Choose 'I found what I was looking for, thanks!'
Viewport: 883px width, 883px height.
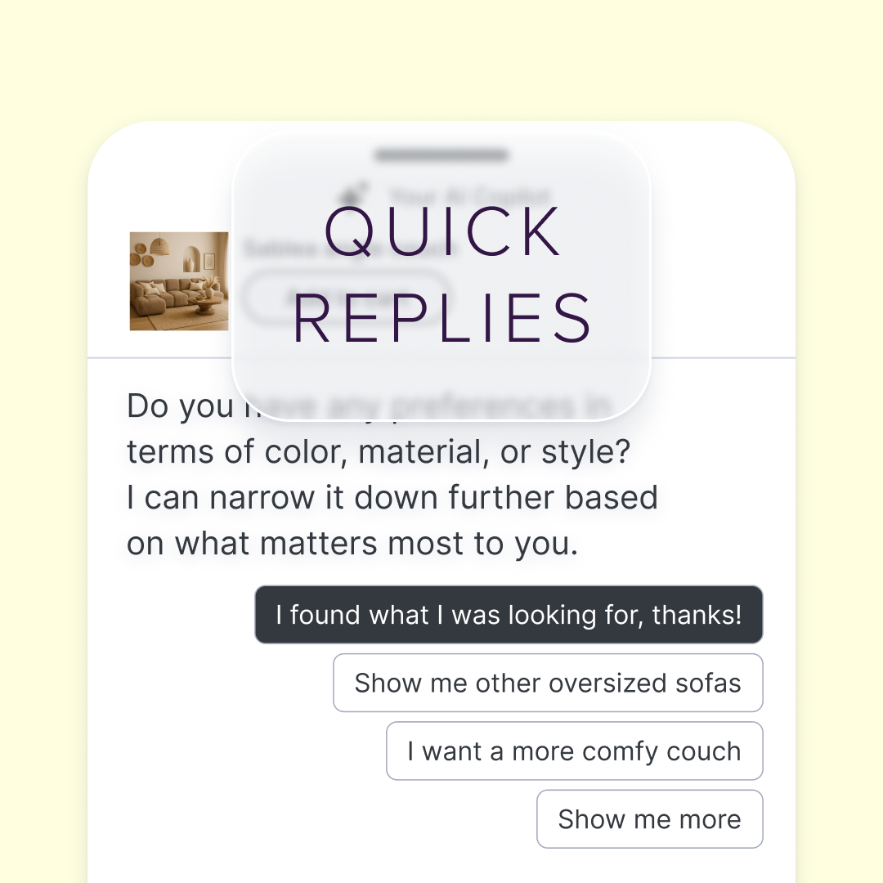(509, 614)
